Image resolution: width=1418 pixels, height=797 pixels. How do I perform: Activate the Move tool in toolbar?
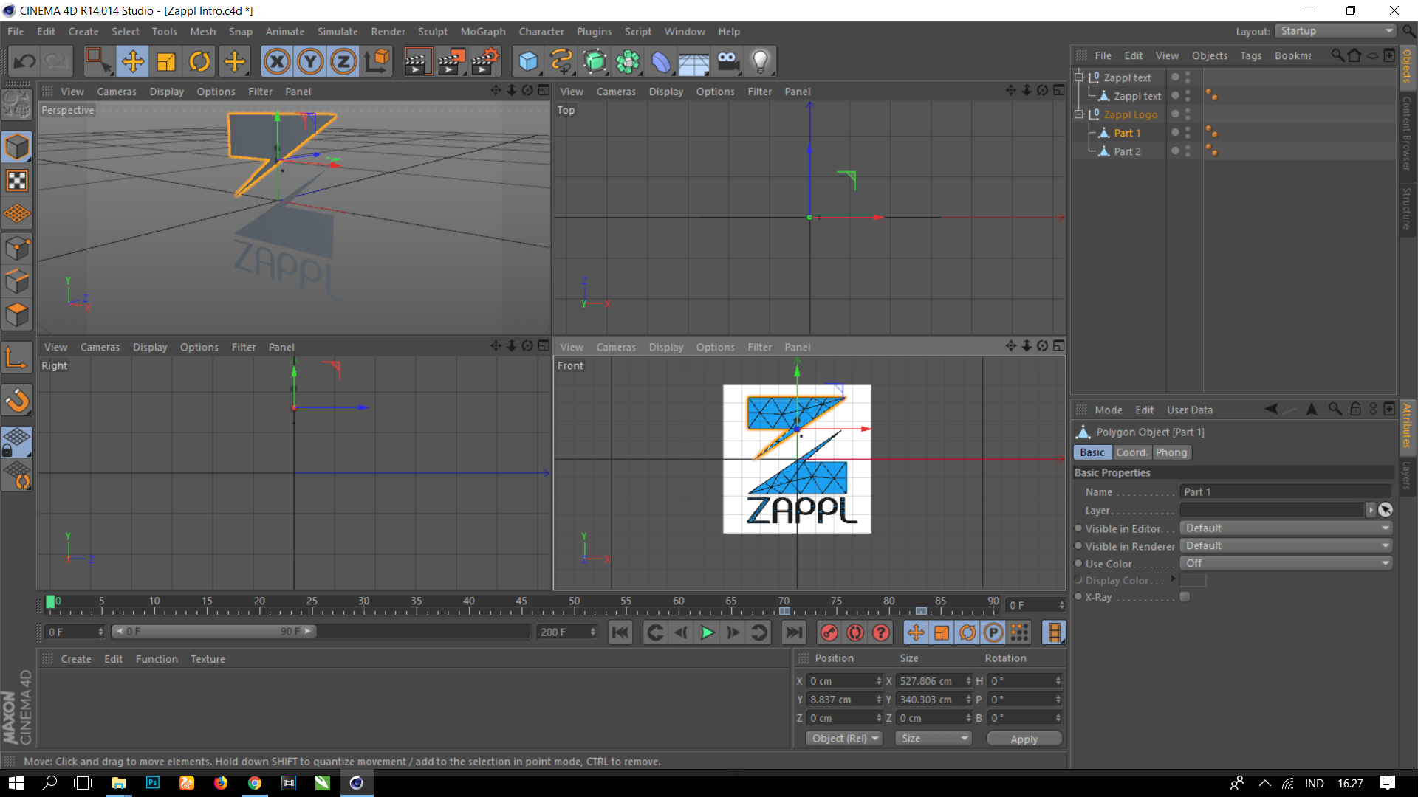[133, 61]
